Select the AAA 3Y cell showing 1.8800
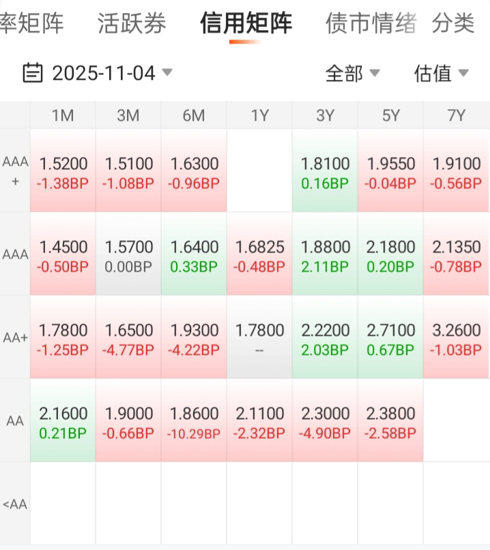This screenshot has height=550, width=490. 325,255
